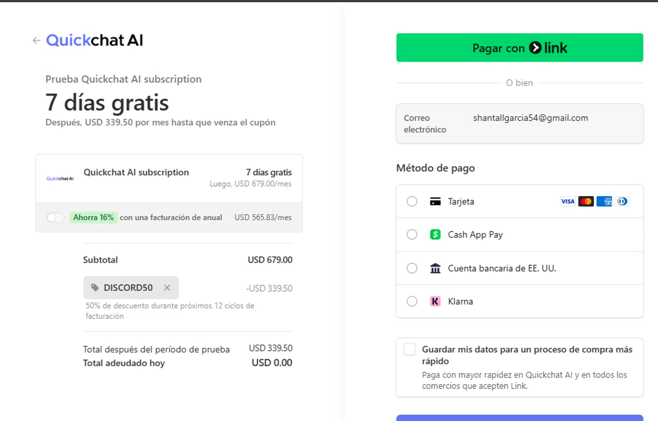
Task: Click the pink Klarna K icon
Action: click(435, 301)
